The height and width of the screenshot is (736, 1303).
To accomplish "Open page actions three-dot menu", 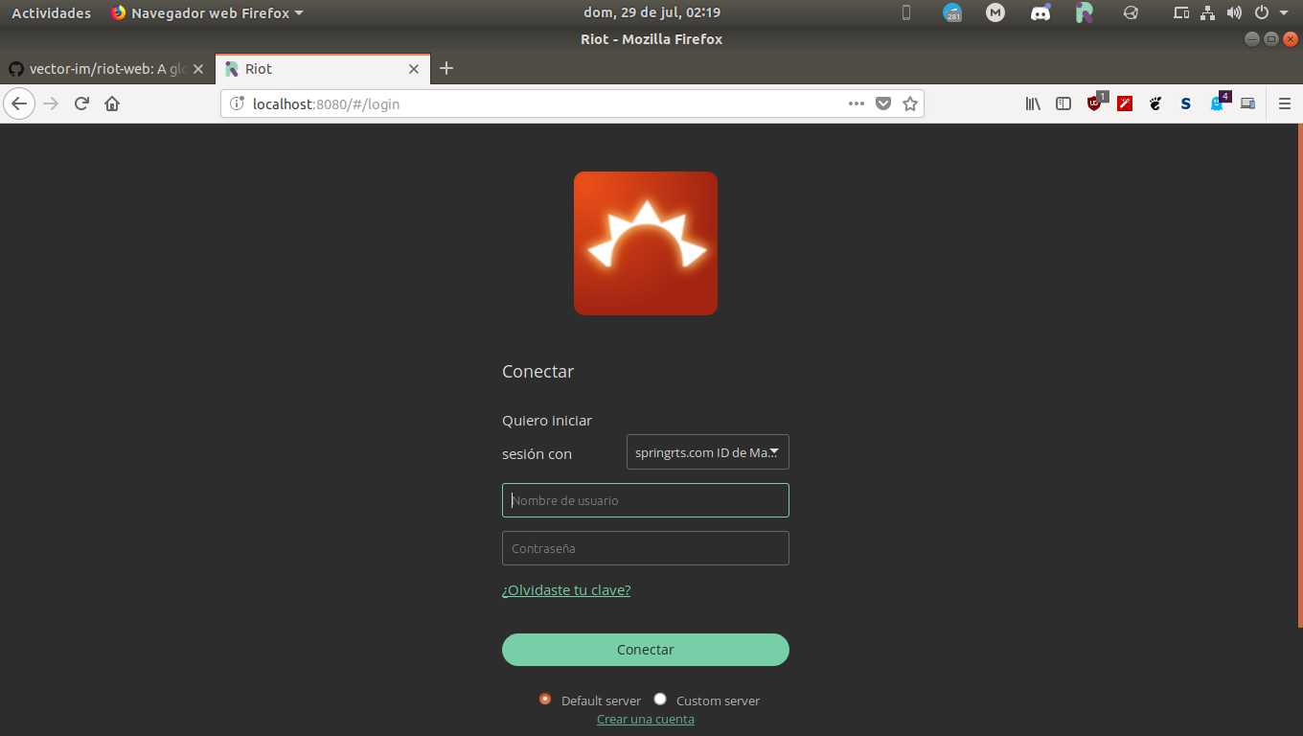I will click(x=857, y=103).
